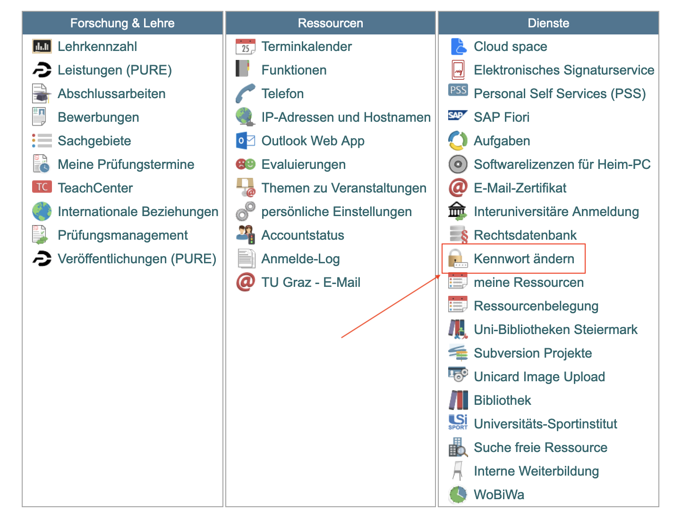Open Softwarelizenzen für Heim-PC

562,165
